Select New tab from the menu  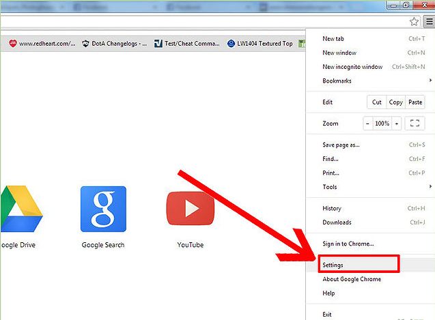tap(370, 38)
